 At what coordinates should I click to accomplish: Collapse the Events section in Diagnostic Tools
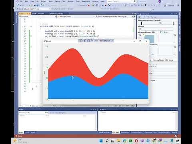138,26
